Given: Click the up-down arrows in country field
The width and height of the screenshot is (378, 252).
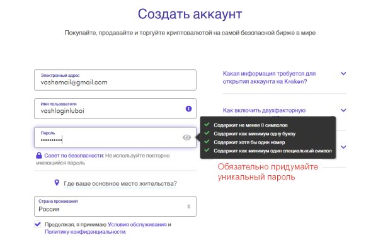Looking at the screenshot, I should coord(188,207).
